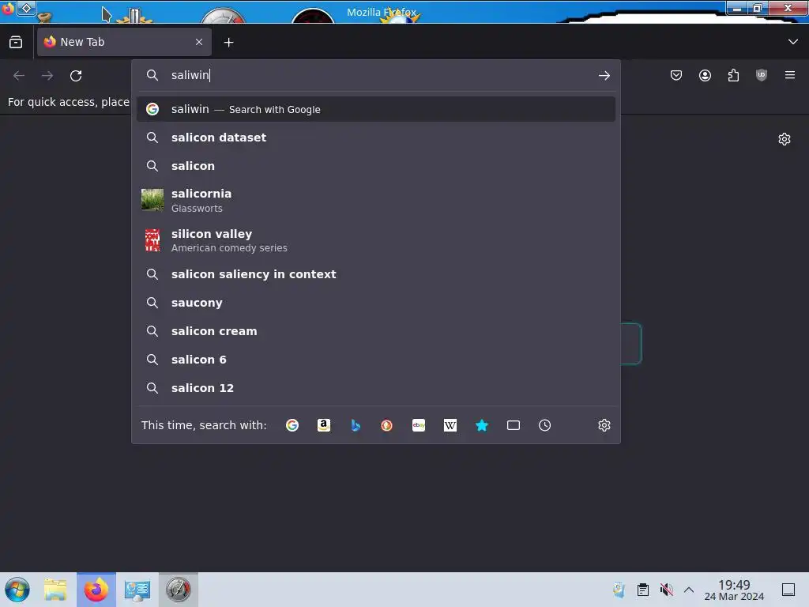Open Firefox hamburger application menu

click(790, 75)
